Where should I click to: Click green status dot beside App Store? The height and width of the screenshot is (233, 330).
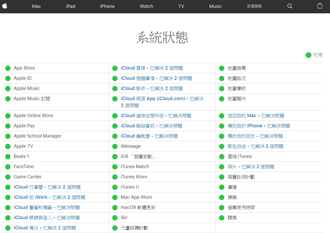[x=8, y=68]
